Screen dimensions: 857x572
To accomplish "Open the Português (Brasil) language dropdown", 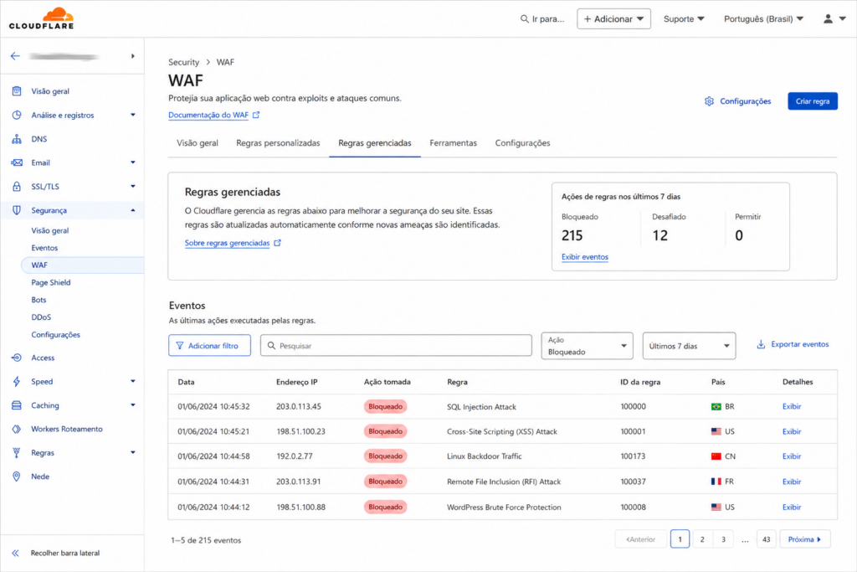I will [x=763, y=18].
